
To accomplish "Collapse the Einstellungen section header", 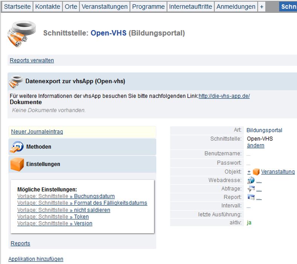I will pos(43,164).
